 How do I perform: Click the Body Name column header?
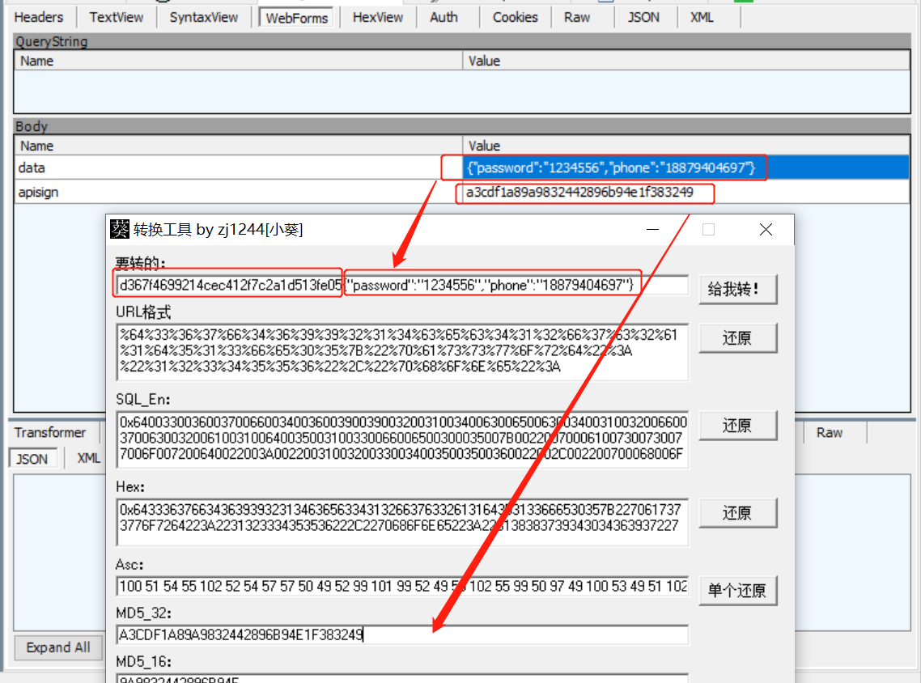tap(238, 146)
